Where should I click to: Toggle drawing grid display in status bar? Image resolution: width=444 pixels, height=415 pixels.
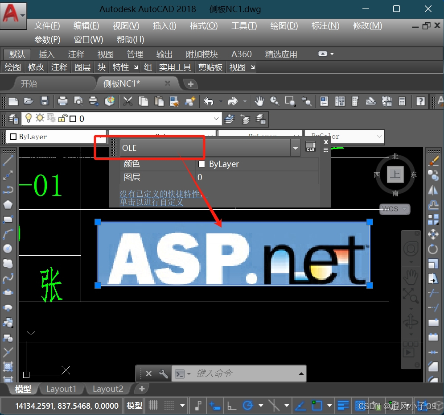click(x=153, y=406)
